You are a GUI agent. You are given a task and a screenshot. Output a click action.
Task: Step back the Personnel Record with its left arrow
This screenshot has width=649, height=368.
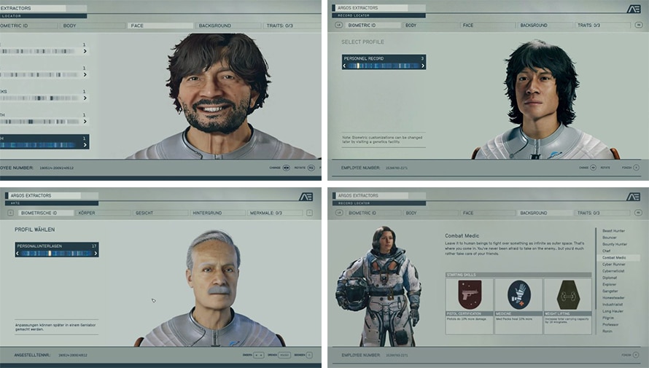tap(344, 66)
